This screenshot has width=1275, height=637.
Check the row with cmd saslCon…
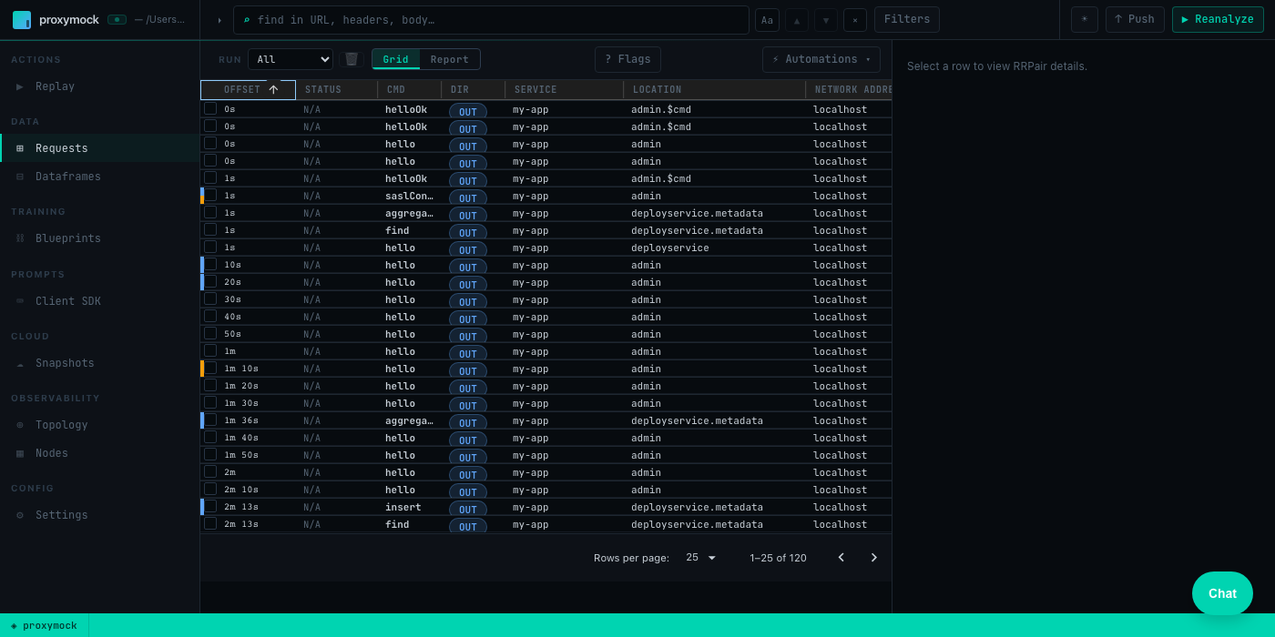pyautogui.click(x=210, y=195)
